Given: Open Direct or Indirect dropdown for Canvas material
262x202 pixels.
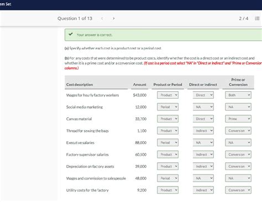Looking at the screenshot, I should (x=203, y=119).
